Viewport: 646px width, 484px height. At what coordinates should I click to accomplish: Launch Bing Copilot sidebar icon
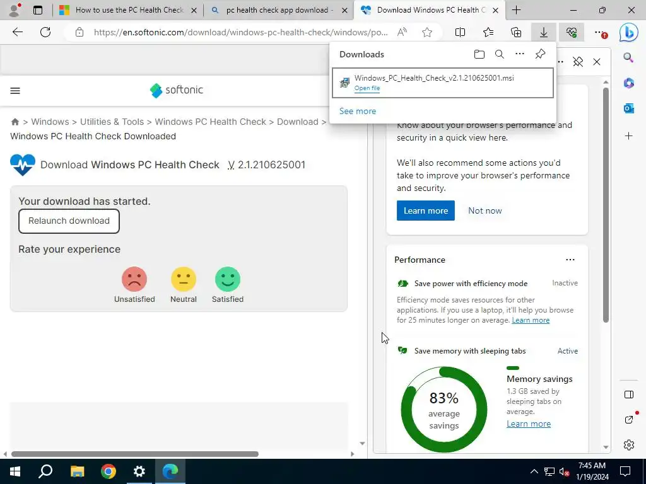pos(629,32)
